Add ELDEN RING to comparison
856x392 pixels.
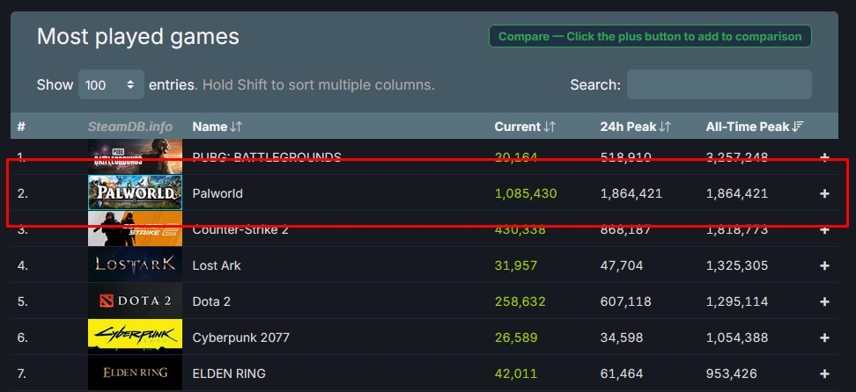[824, 374]
